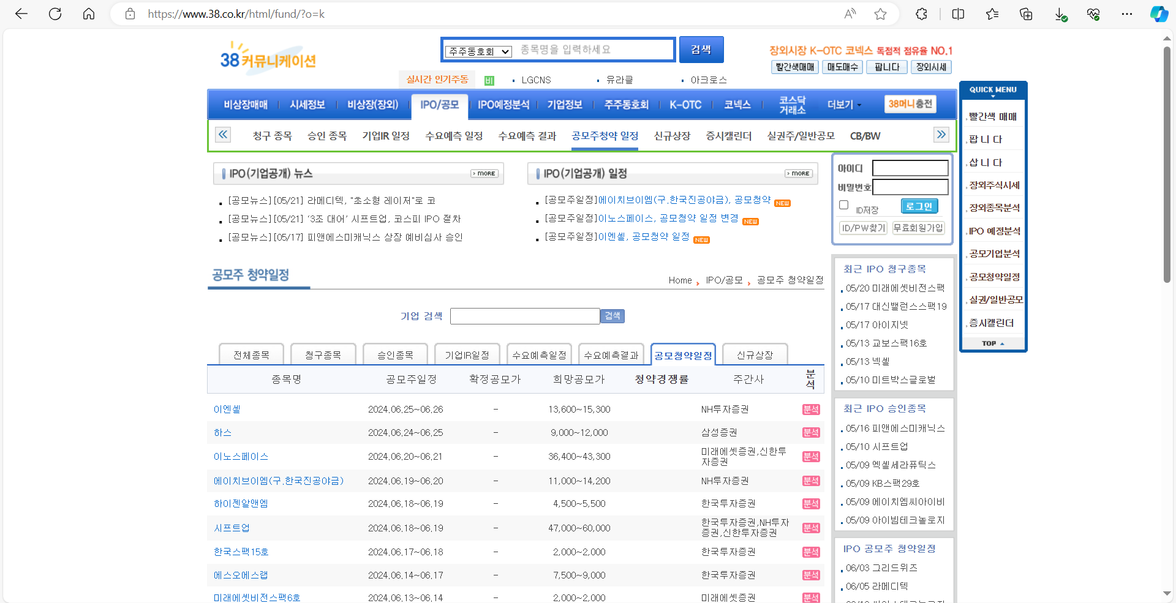Click the 무료회원가입 button
Image resolution: width=1176 pixels, height=603 pixels.
point(918,228)
